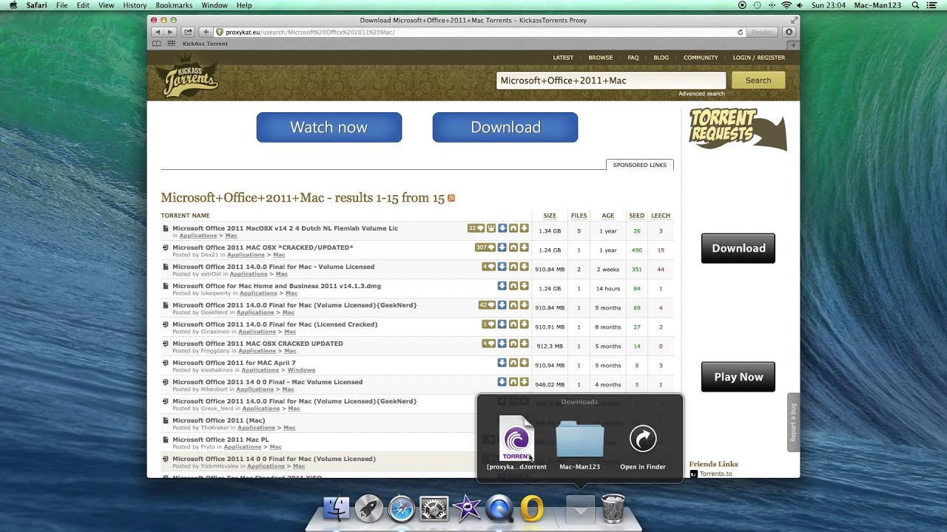Click magnet icon for Dutch NL Flemish torrent
This screenshot has height=532, width=947.
(513, 228)
